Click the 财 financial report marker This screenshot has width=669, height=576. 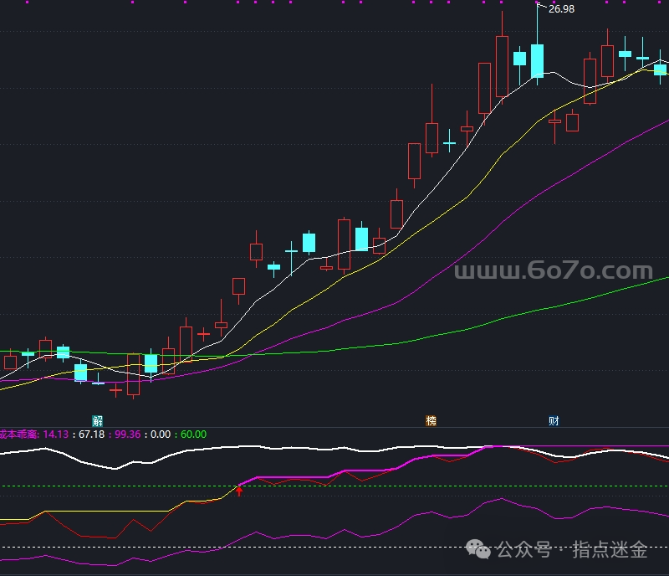pos(554,420)
